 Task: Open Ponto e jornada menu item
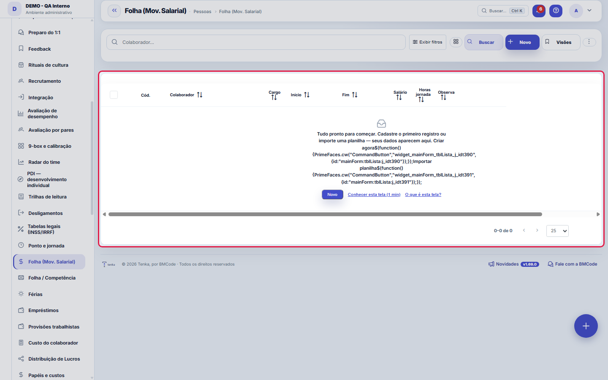tap(46, 246)
